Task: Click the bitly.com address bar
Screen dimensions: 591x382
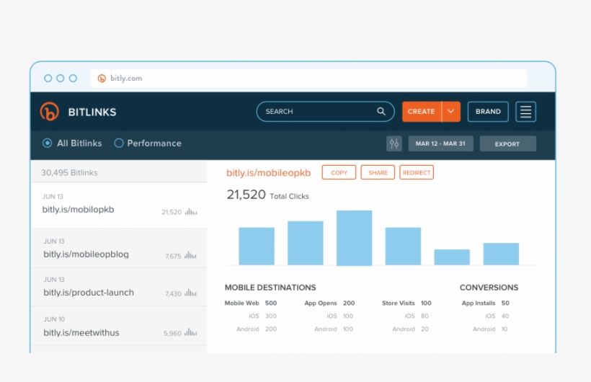Action: pyautogui.click(x=308, y=79)
